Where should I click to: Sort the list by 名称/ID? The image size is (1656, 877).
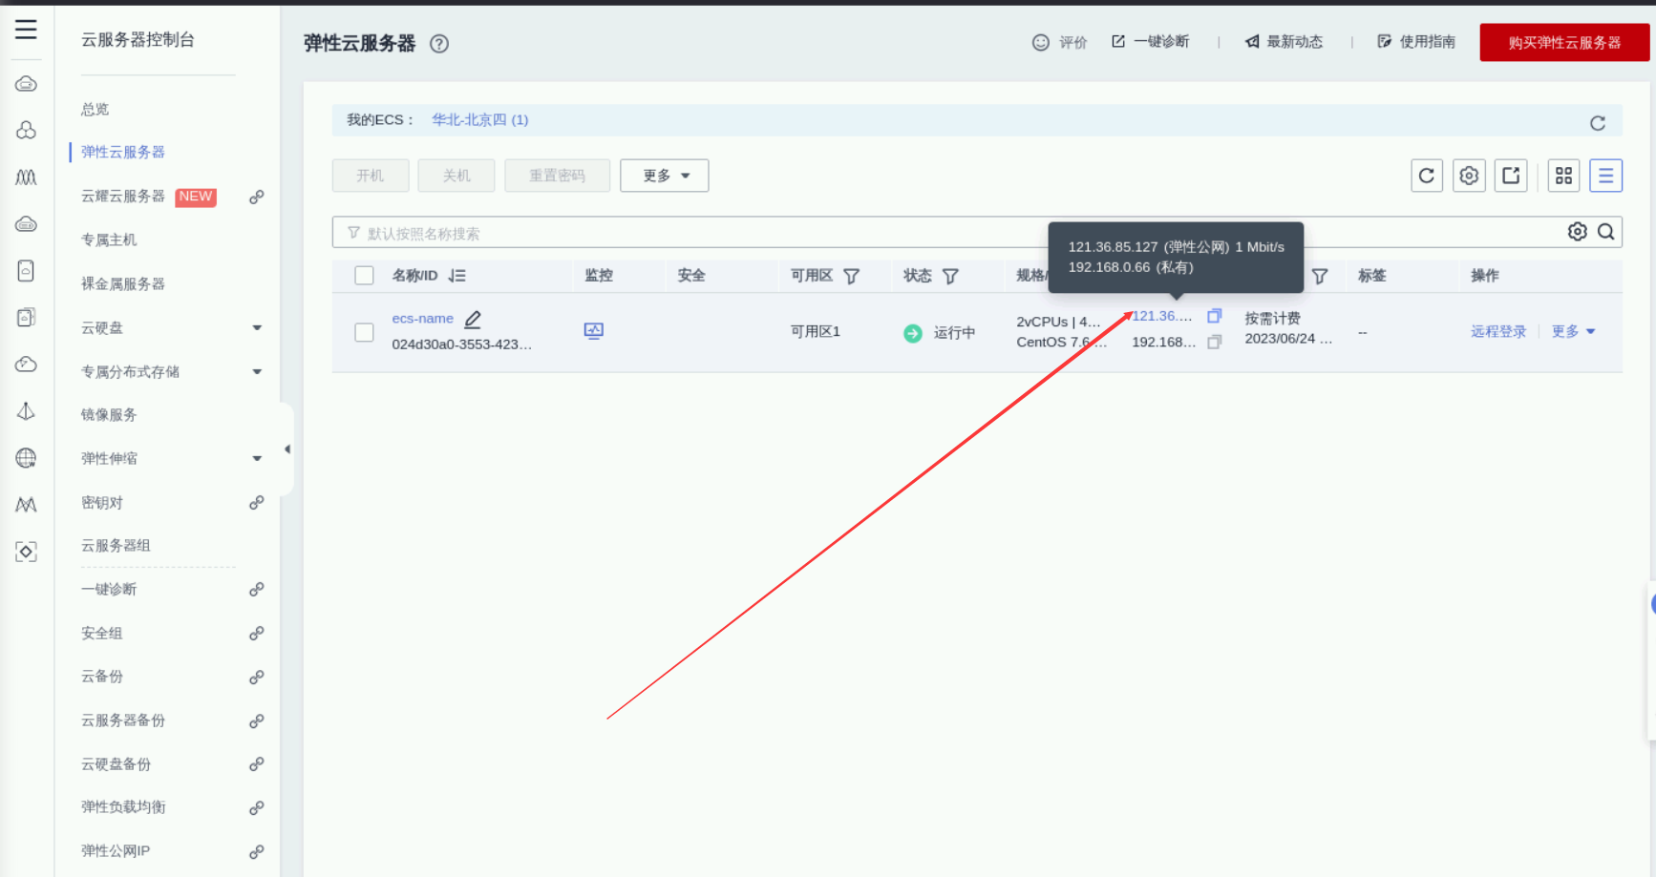(457, 276)
